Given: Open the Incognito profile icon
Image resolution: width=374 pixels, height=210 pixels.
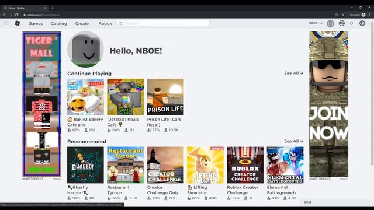Looking at the screenshot, I should pos(363,15).
